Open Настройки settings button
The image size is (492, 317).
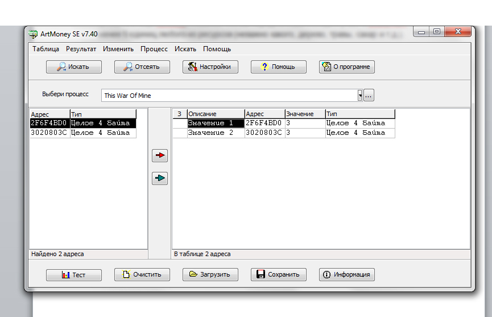click(x=210, y=67)
